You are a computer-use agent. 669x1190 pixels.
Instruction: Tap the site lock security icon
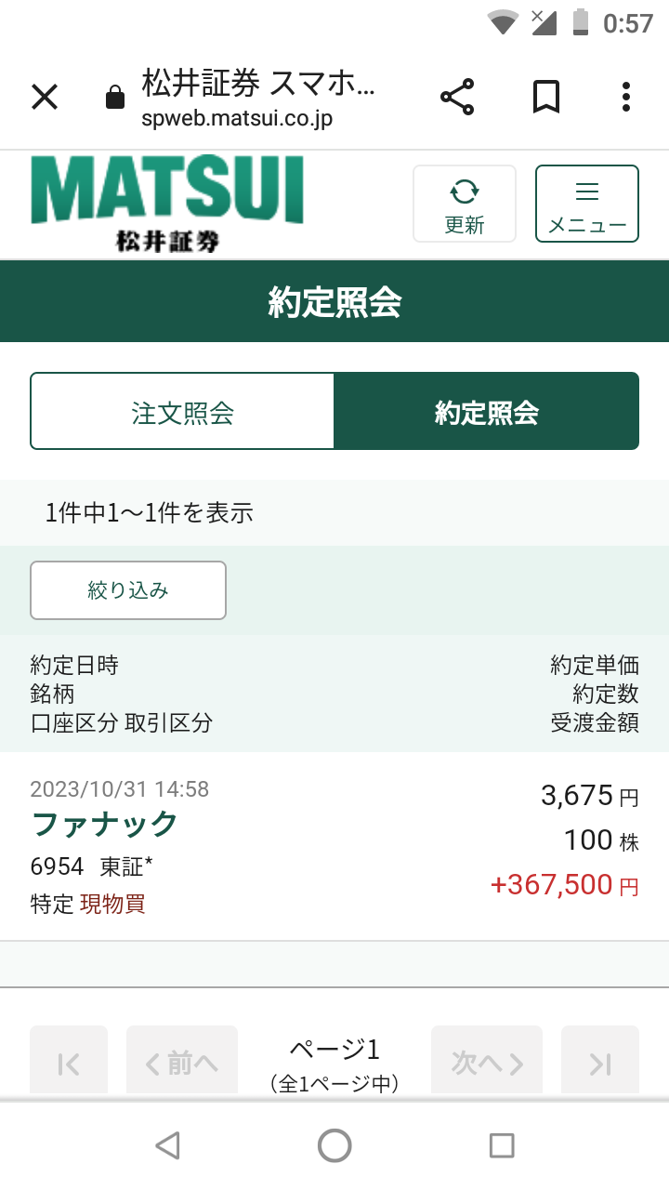coord(115,98)
